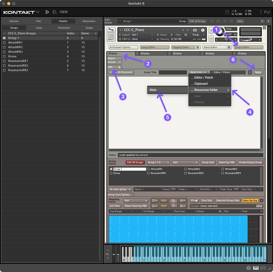Check the Drone group checkbox in left list
The height and width of the screenshot is (272, 273).
coord(4,56)
